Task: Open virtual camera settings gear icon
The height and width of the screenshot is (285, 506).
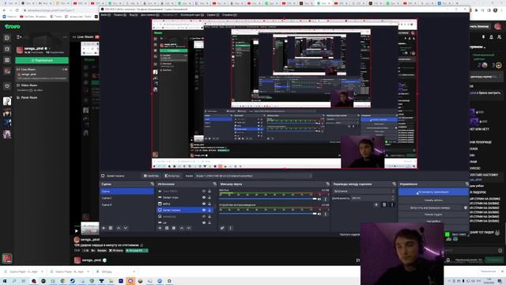Action: (466, 207)
